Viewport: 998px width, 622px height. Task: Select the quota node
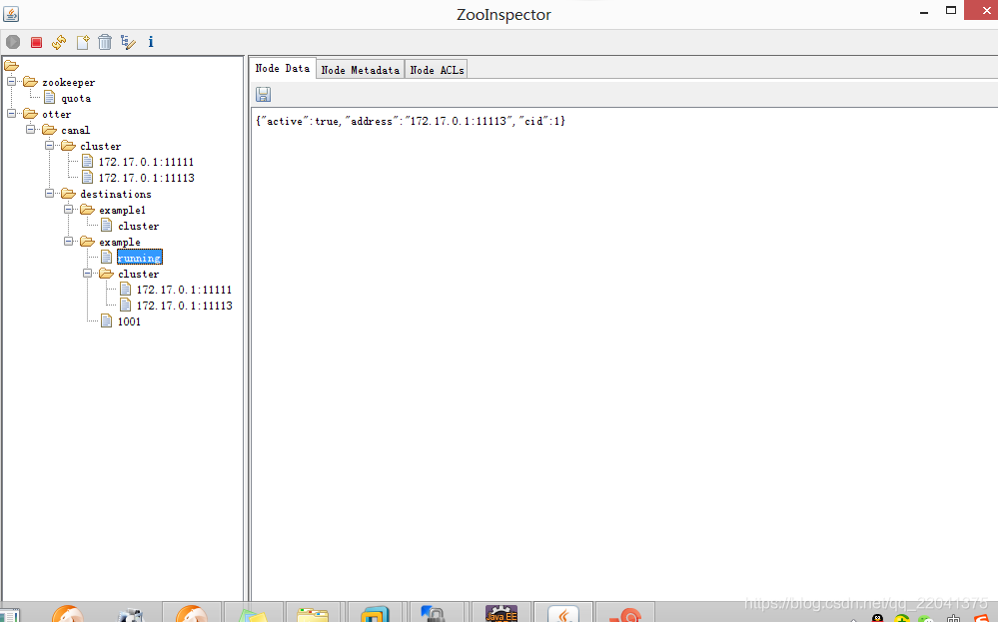[x=76, y=99]
